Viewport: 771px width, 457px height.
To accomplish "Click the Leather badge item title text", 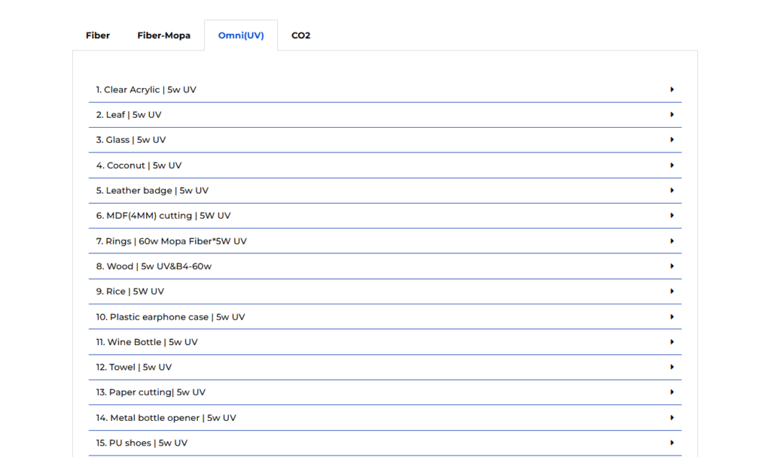I will pyautogui.click(x=152, y=190).
